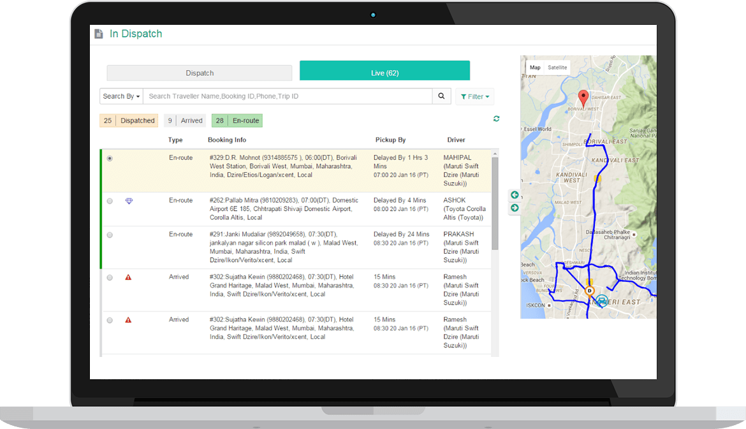Click the green refresh icon
This screenshot has height=429, width=746.
pos(496,119)
